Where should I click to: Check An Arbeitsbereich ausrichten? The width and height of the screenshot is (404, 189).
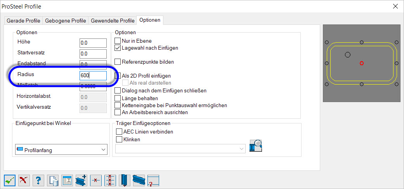(118, 112)
